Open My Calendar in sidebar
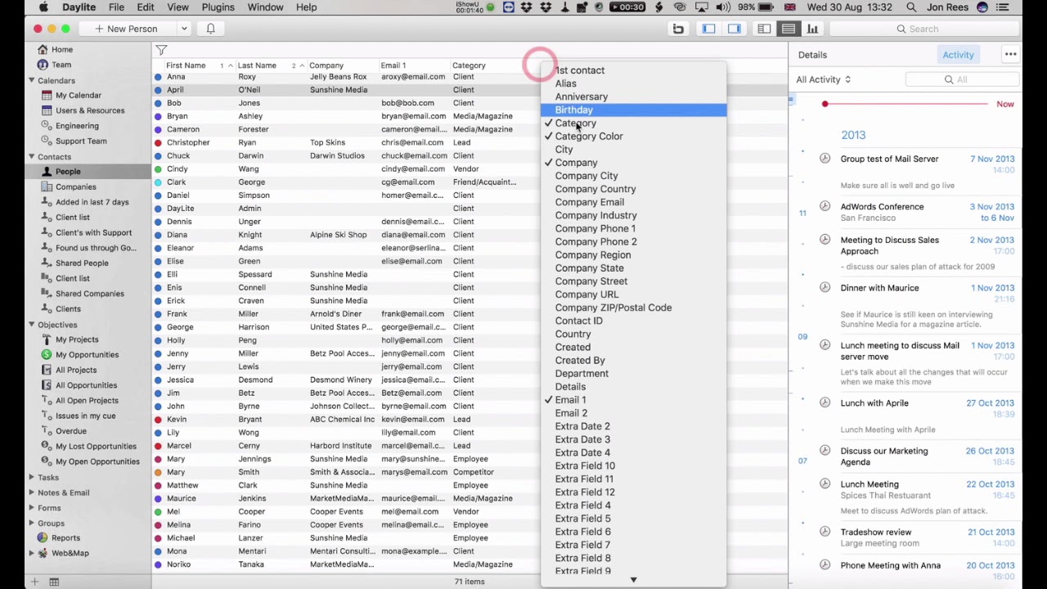Viewport: 1047px width, 589px height. (79, 96)
